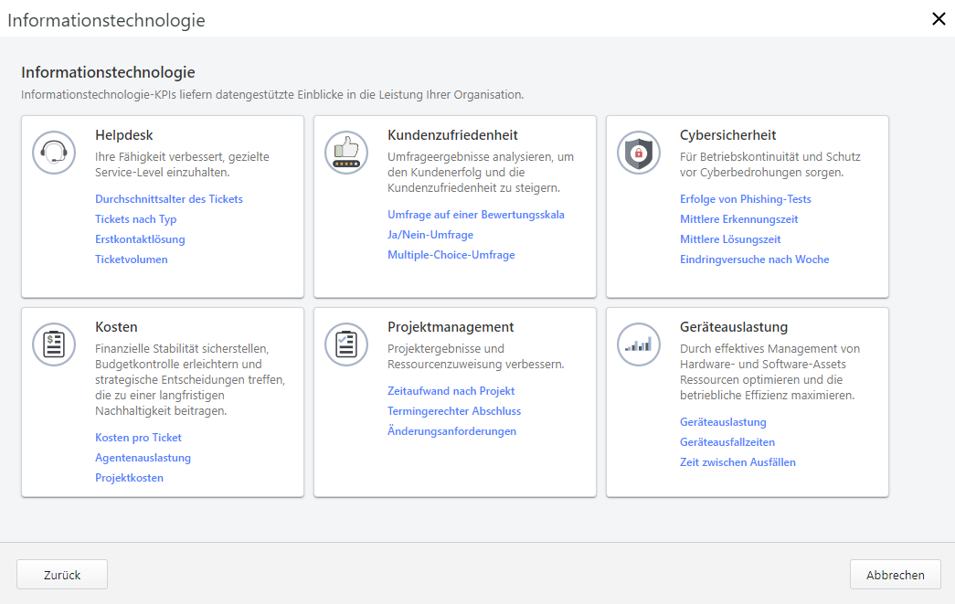Select Mittlere Erkennungszeit KPI

[740, 218]
